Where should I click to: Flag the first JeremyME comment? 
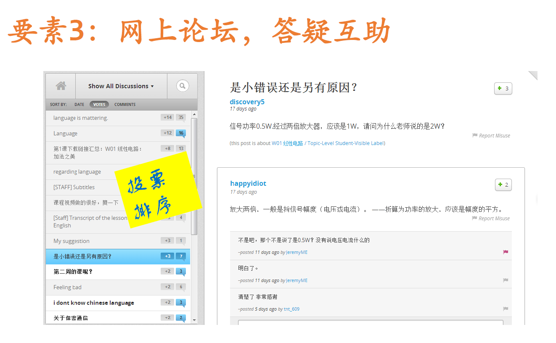tap(506, 252)
